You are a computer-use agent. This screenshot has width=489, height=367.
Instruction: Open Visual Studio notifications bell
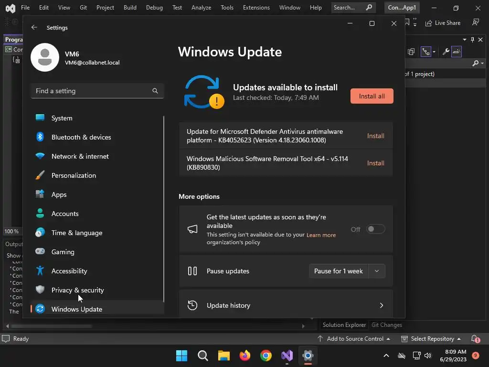pyautogui.click(x=475, y=339)
